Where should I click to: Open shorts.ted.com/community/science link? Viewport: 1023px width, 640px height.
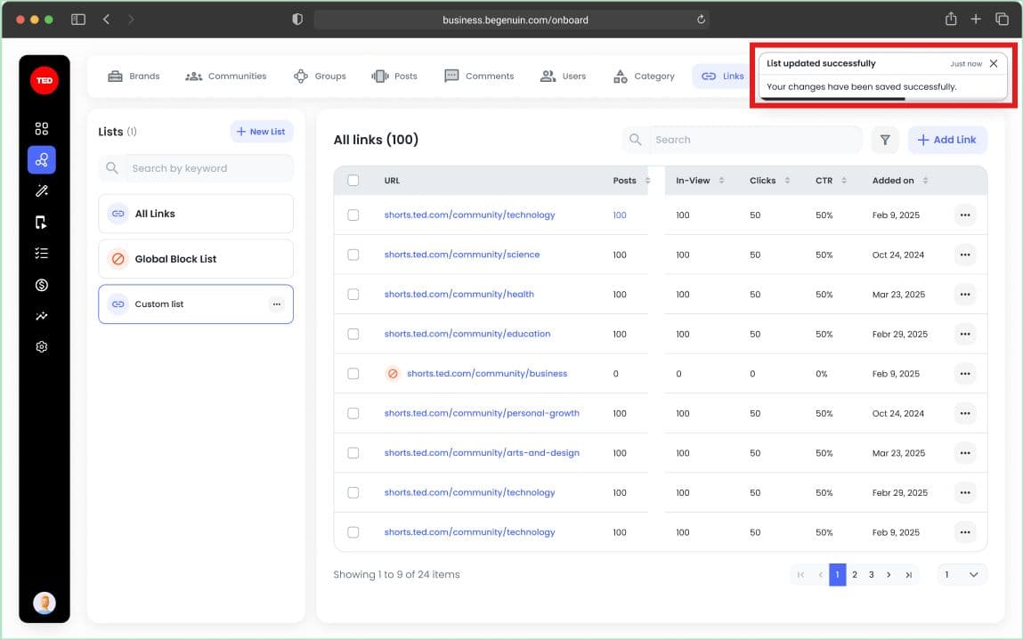[x=462, y=255]
